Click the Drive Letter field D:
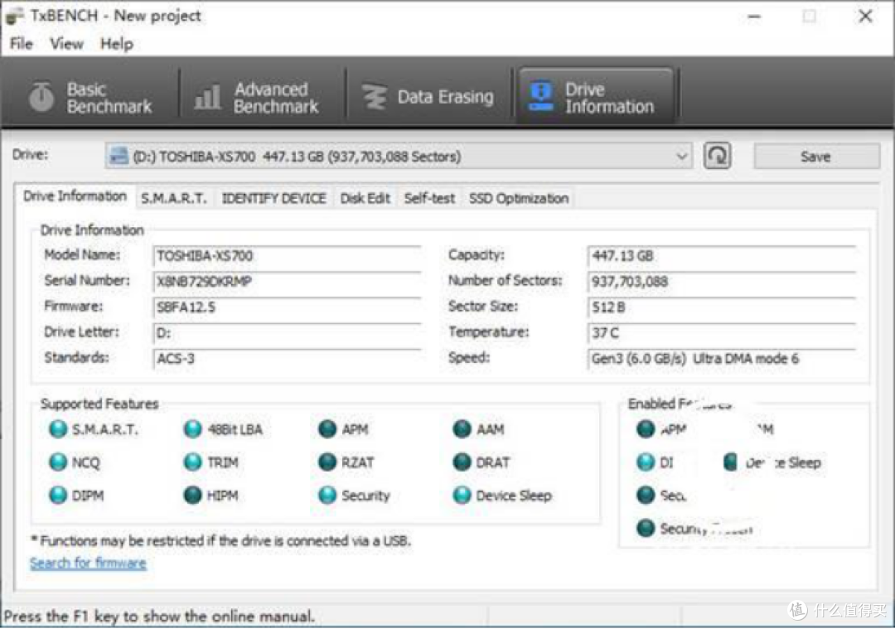Viewport: 895px width, 629px height. 287,333
